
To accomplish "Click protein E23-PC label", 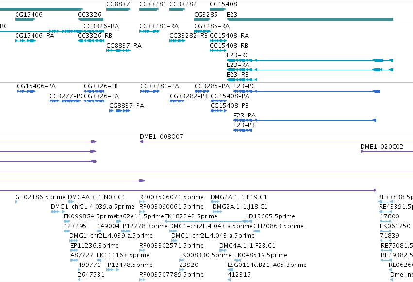I will pyautogui.click(x=244, y=86).
